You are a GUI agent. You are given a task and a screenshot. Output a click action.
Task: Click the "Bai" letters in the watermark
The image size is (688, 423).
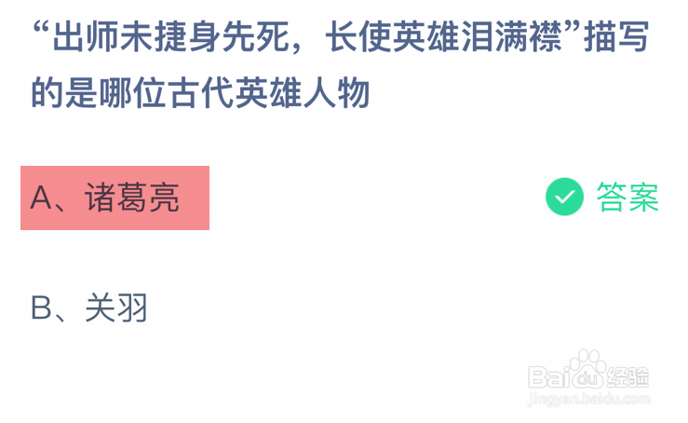click(547, 377)
